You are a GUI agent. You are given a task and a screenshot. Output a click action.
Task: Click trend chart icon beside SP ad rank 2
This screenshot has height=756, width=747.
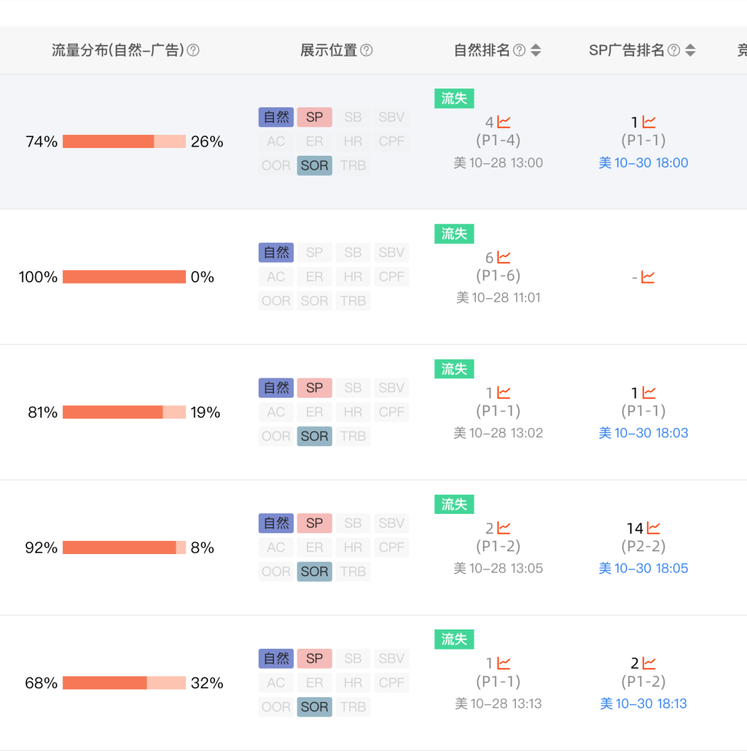pos(649,663)
